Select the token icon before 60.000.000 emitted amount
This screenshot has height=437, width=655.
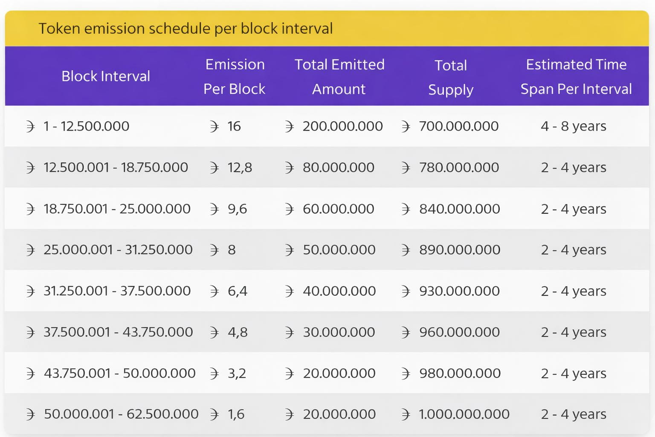click(x=289, y=209)
